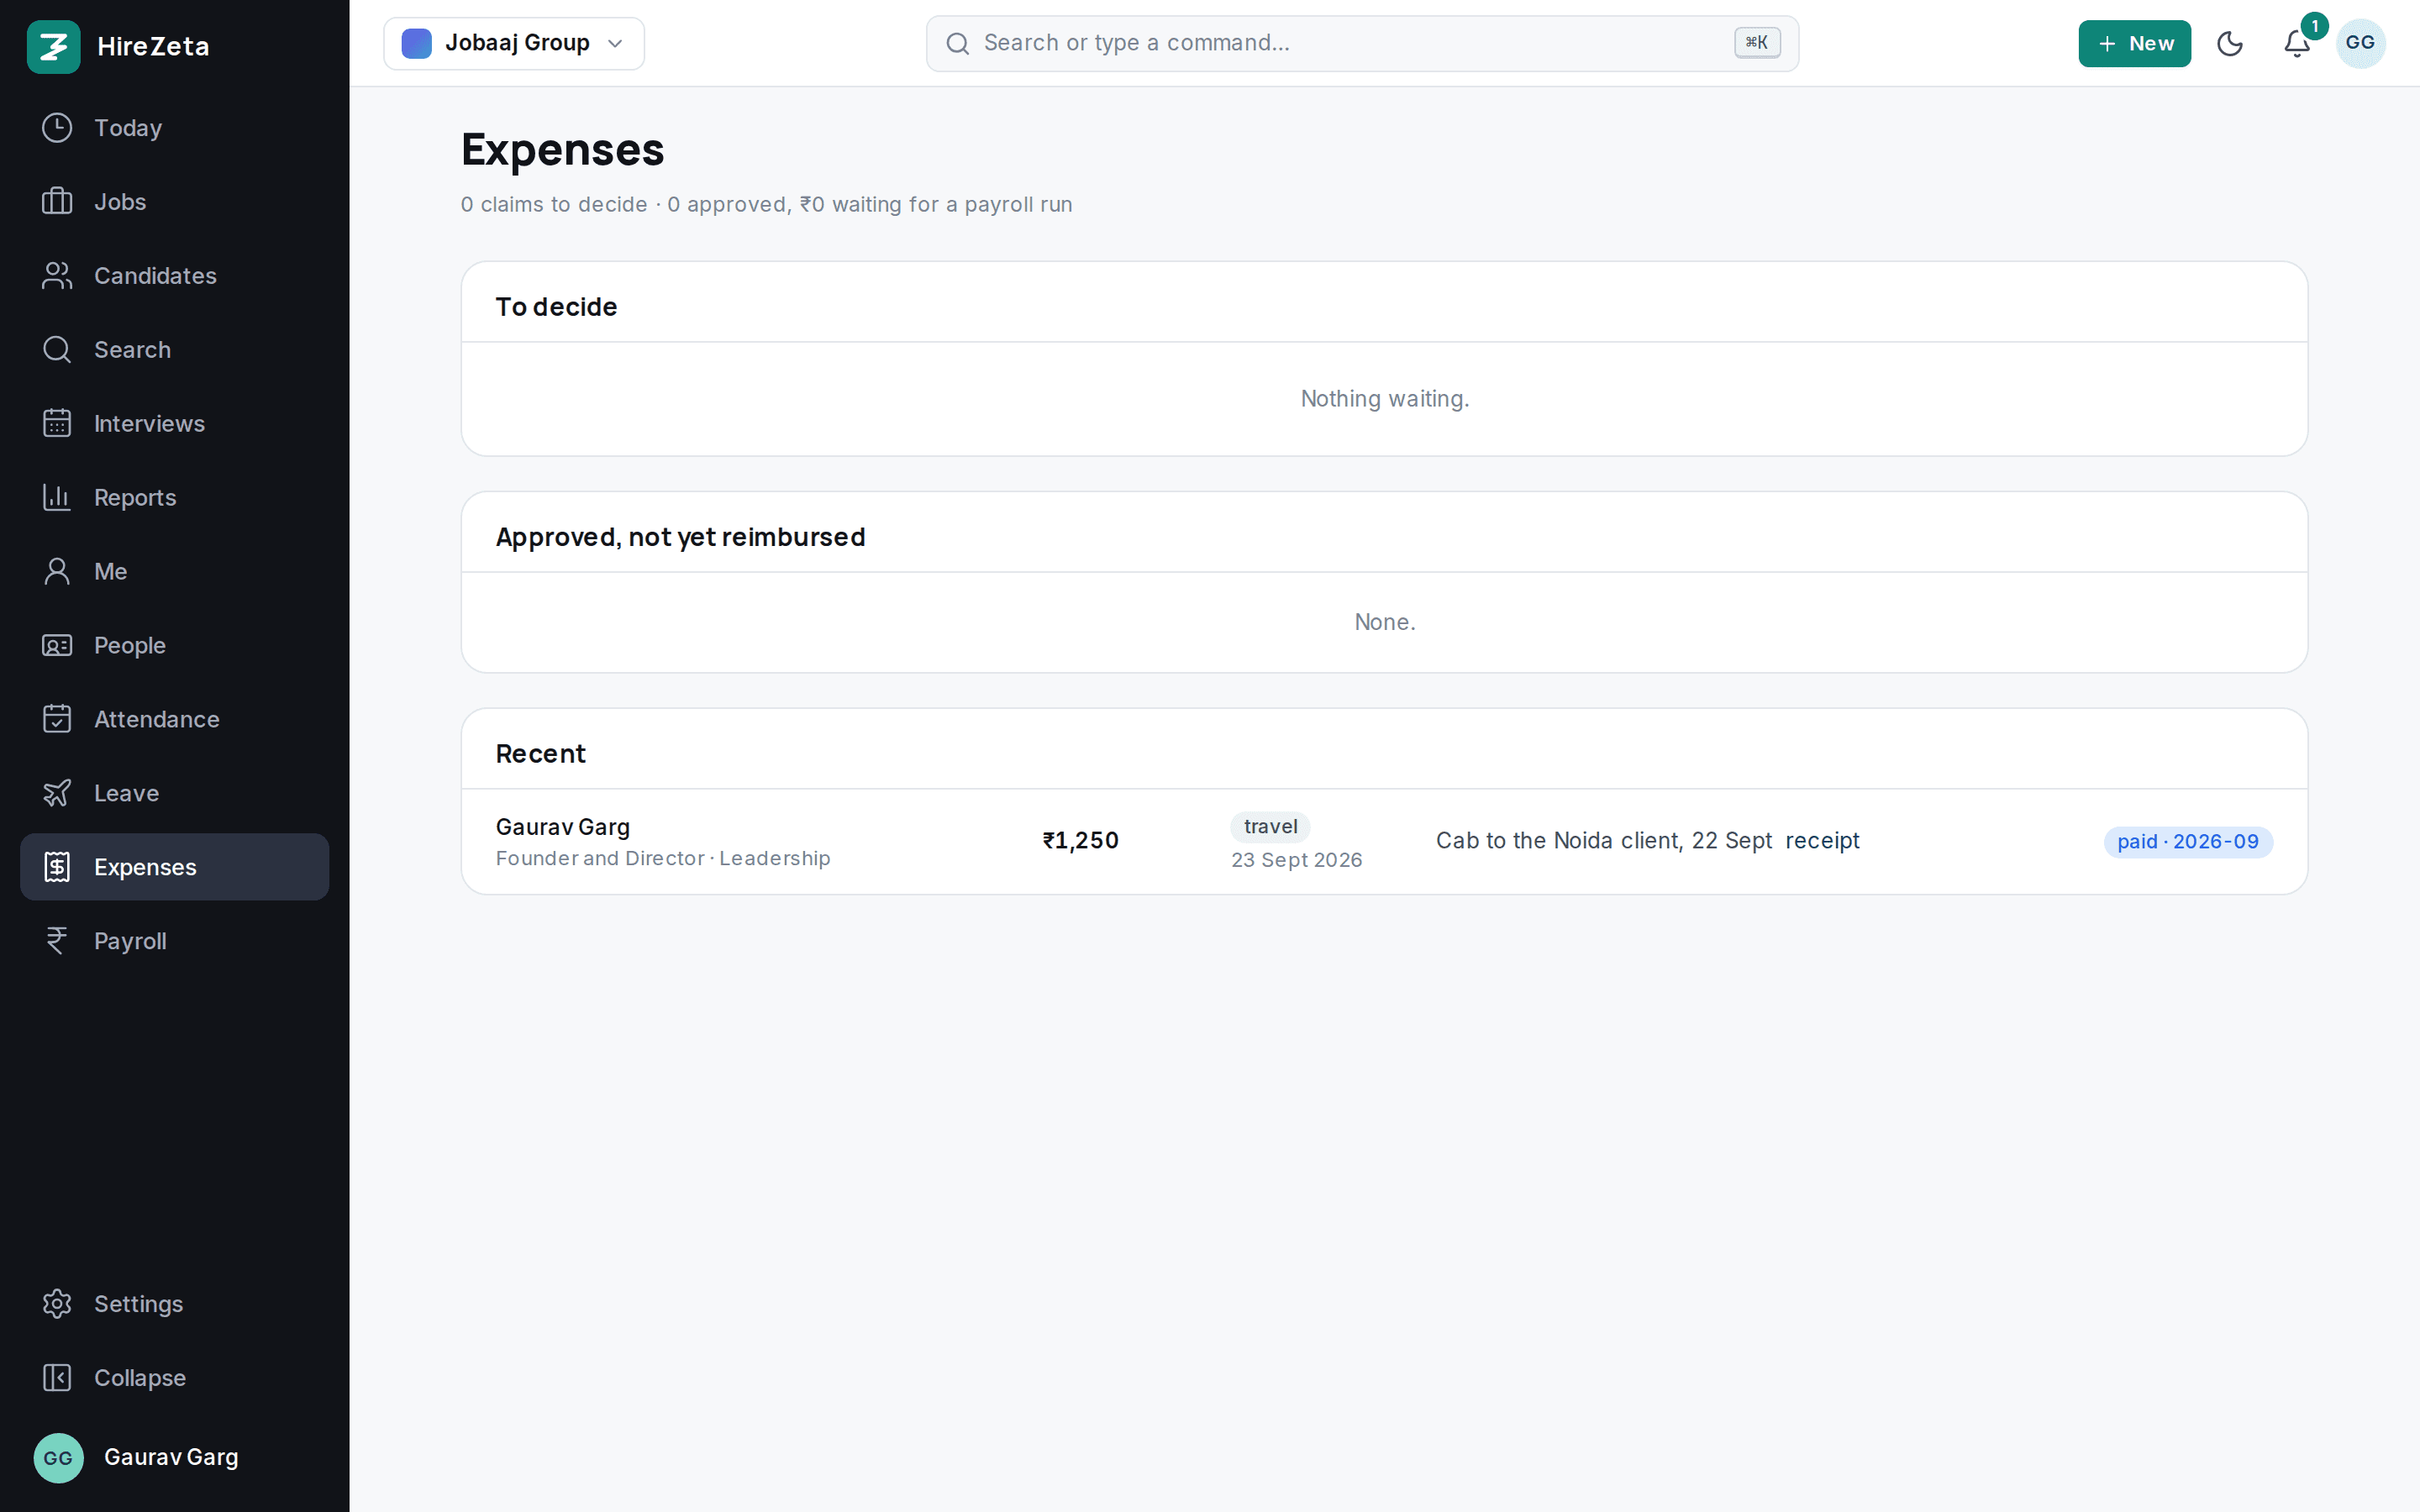The height and width of the screenshot is (1512, 2420).
Task: Open the Interviews calendar icon
Action: pos(57,424)
